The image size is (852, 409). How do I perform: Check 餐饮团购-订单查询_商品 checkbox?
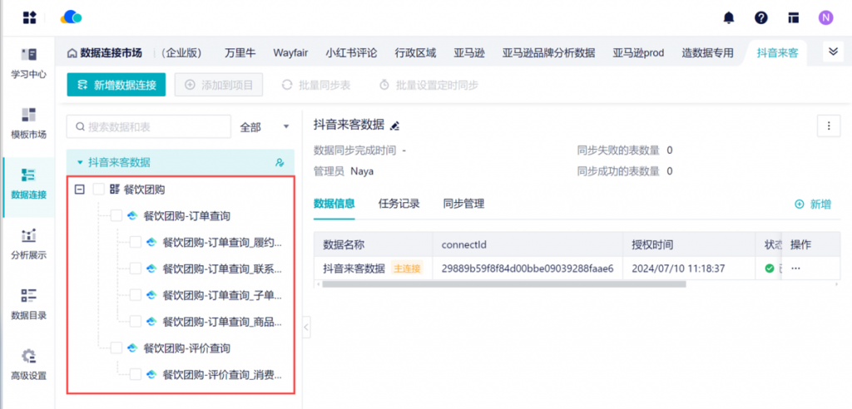pos(136,322)
